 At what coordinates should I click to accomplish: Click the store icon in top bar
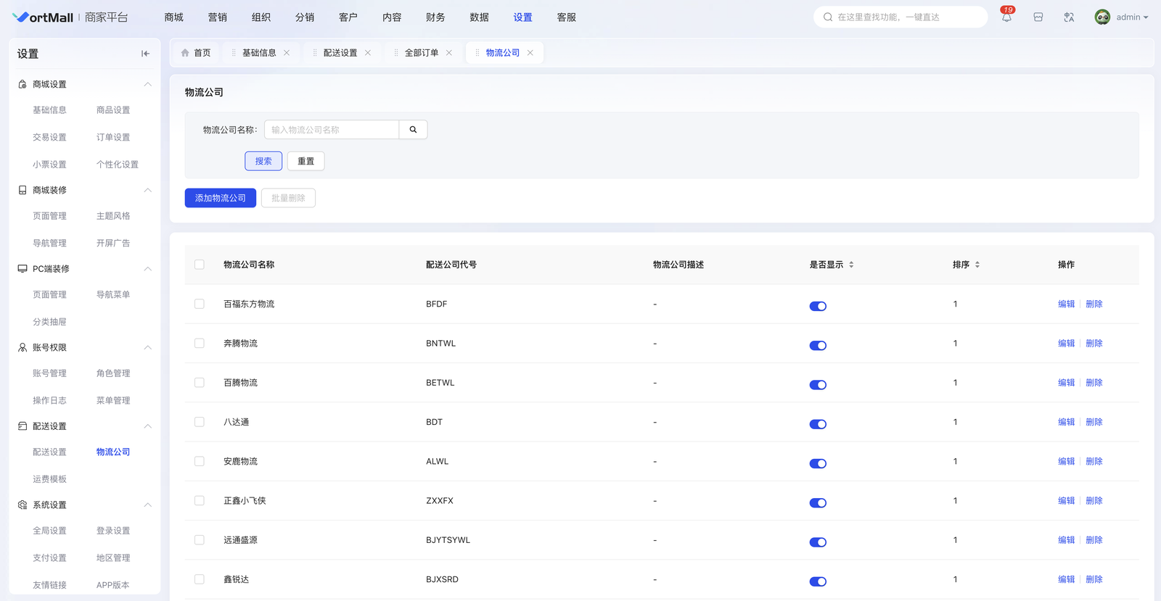click(1038, 17)
